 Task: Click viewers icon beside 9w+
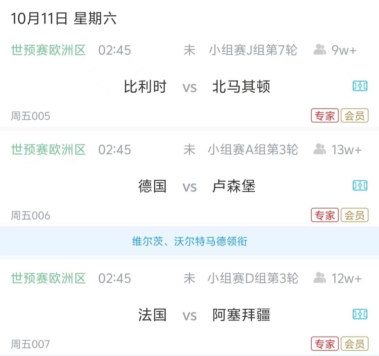(x=319, y=50)
